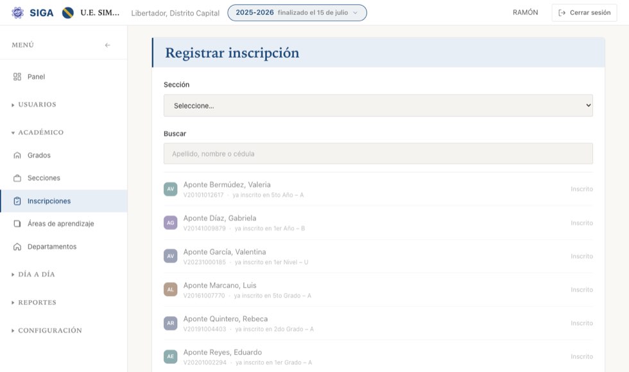Select the Inscripciones menu item

pos(64,201)
